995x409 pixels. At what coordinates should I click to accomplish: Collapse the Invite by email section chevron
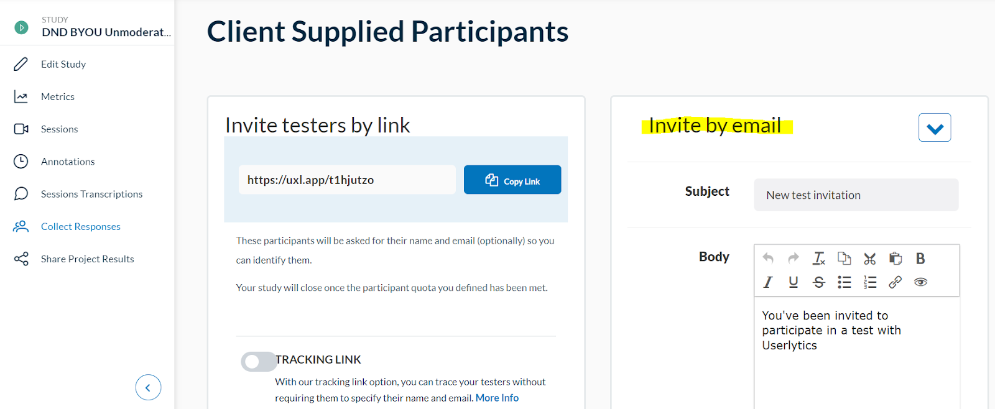click(x=934, y=127)
